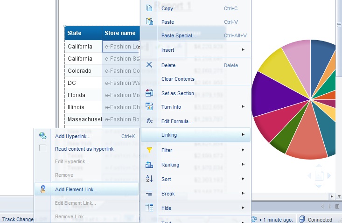Click the Add Hyperlink globe icon
Viewport: 342px width, 223px height.
coord(43,136)
